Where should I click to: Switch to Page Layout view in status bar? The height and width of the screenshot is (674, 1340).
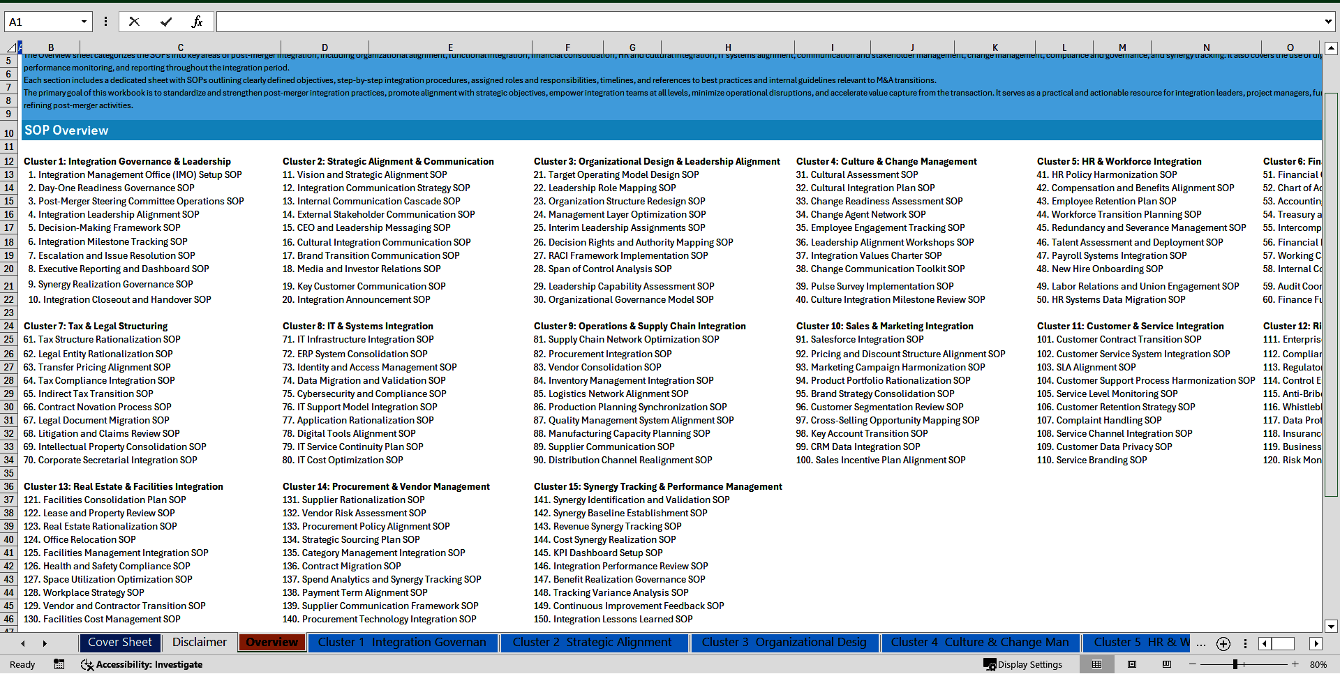(1131, 664)
